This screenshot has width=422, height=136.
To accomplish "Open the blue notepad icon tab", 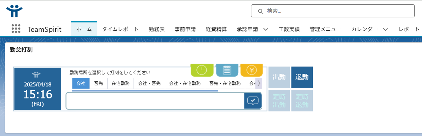I will [x=227, y=70].
